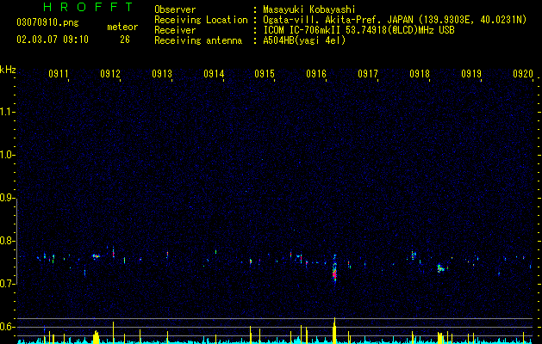Click the 0.9 kHz axis label
This screenshot has height=344, width=542.
[x=7, y=198]
